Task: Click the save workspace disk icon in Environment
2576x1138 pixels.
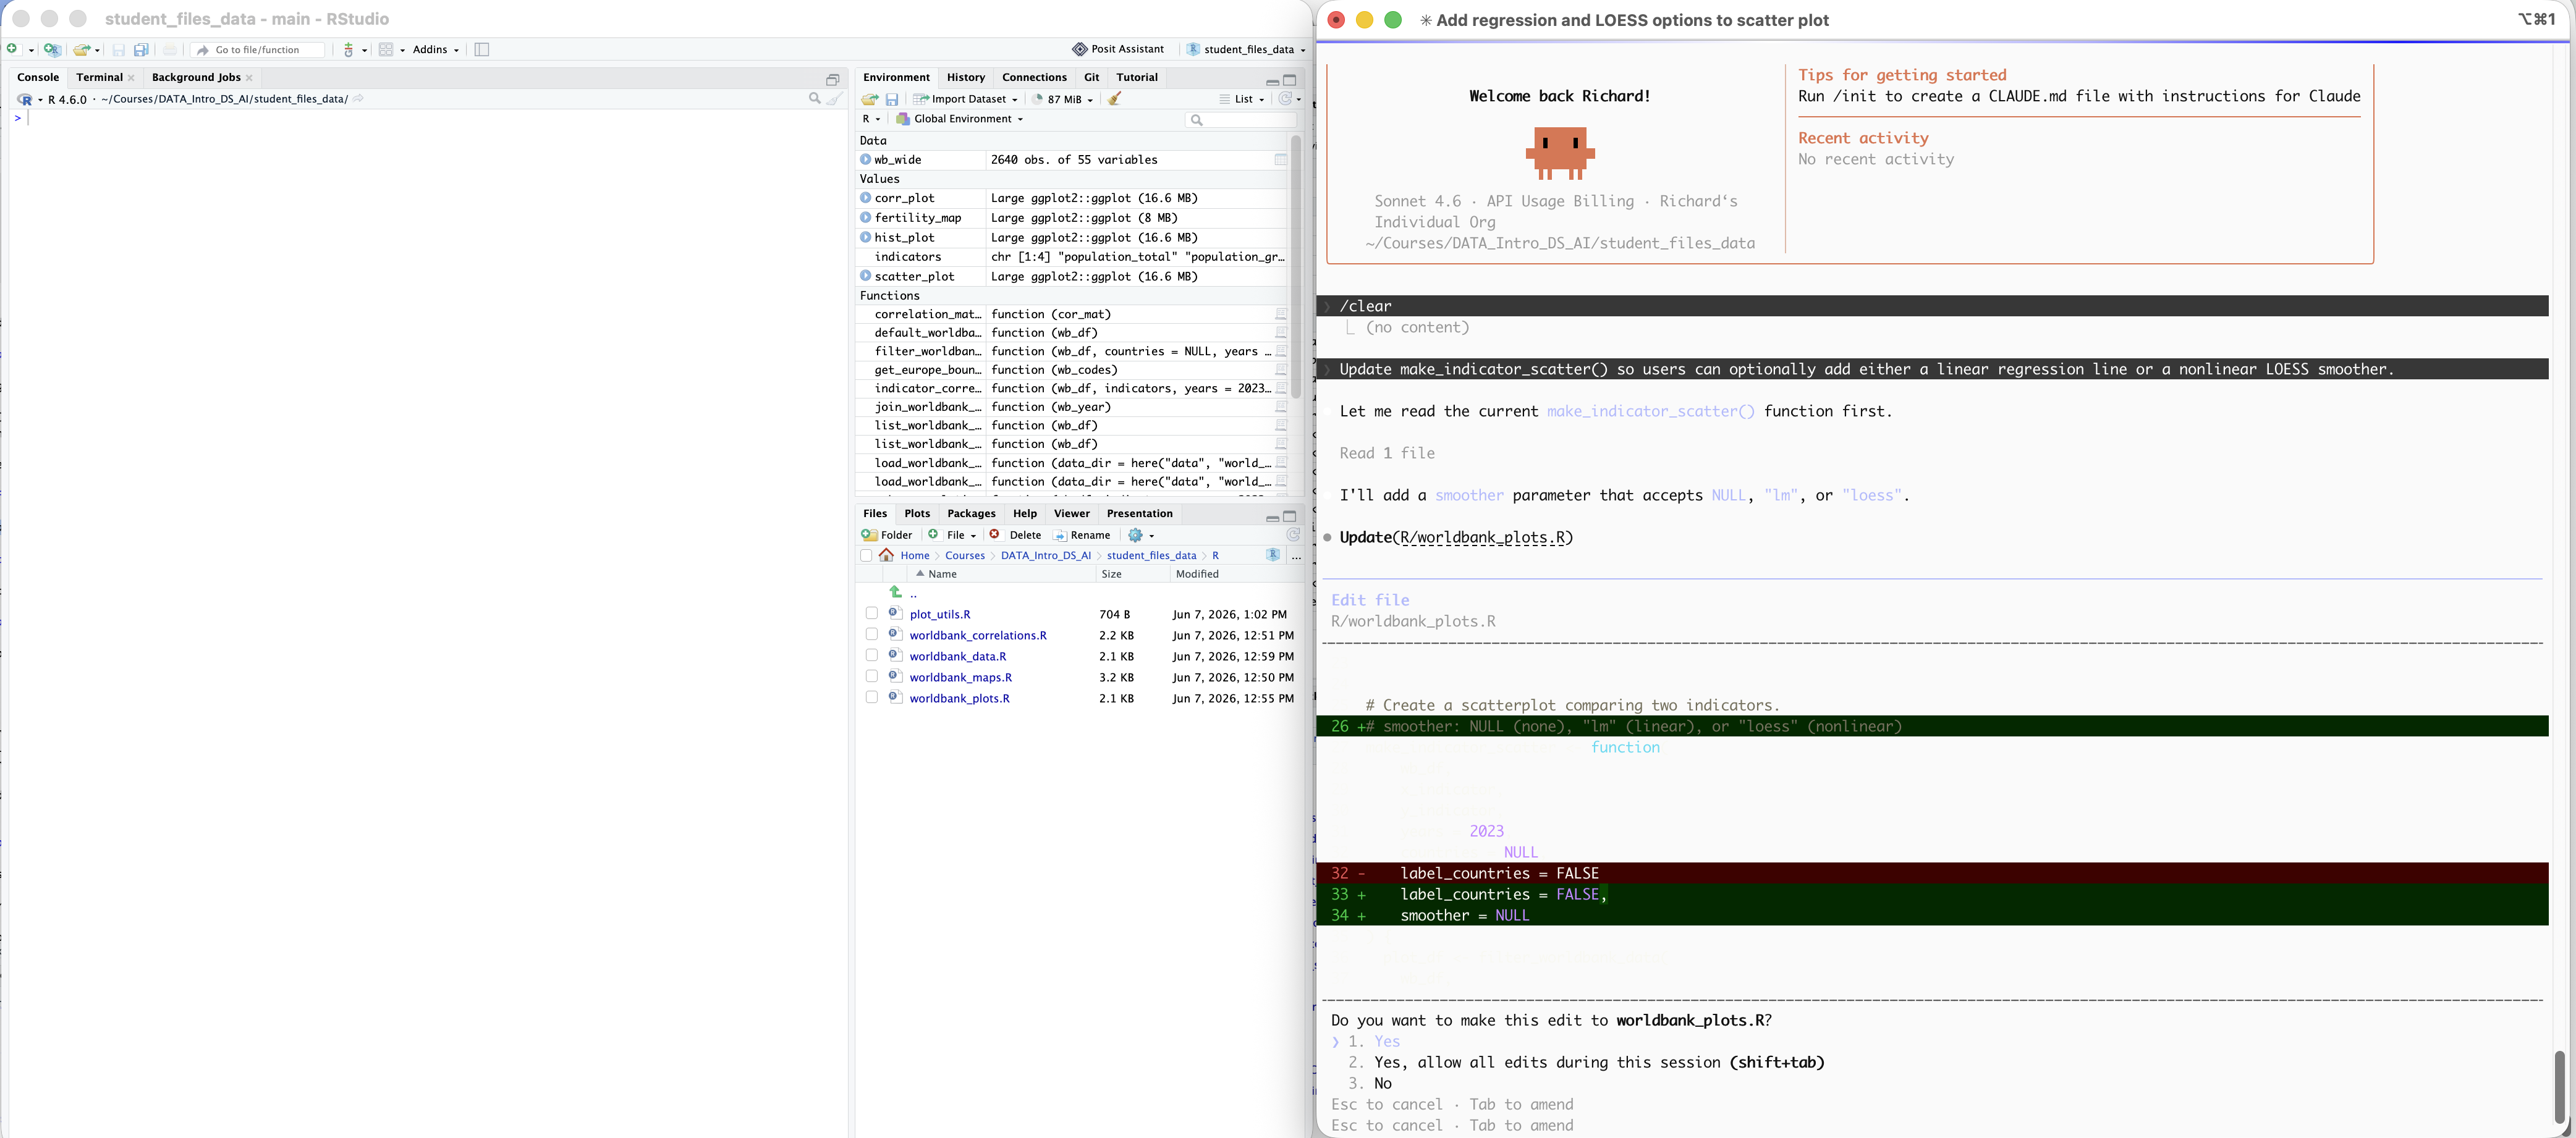Action: (x=892, y=99)
